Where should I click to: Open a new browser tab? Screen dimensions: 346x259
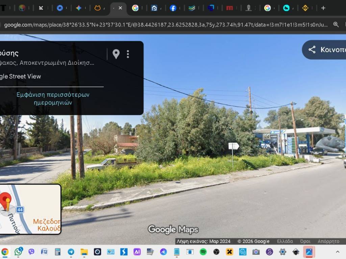[x=323, y=8]
